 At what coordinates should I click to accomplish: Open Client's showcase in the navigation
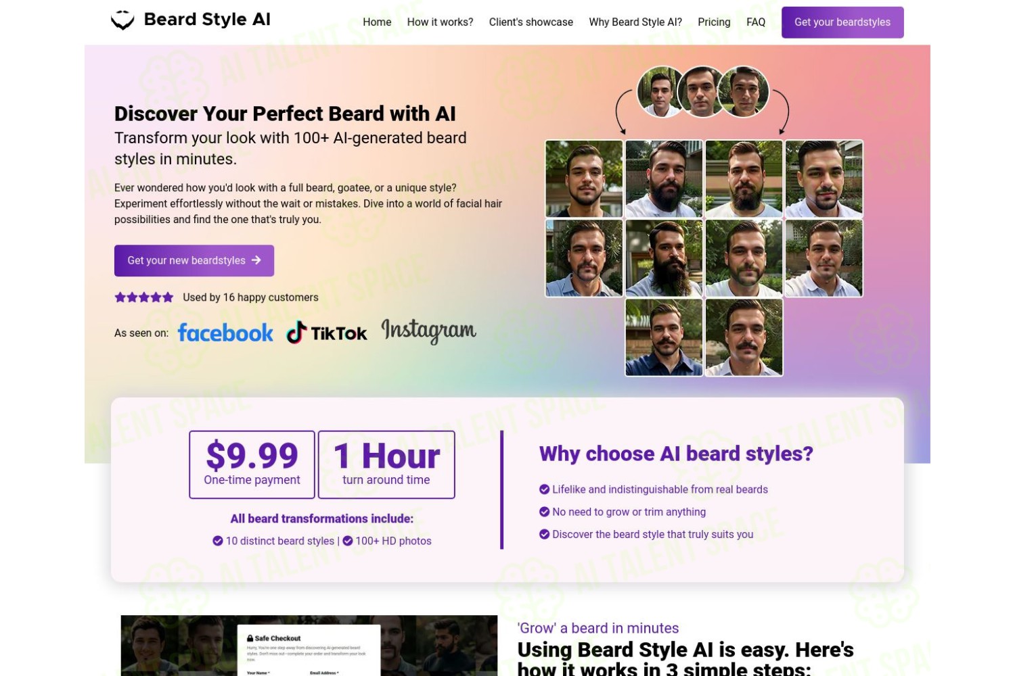531,22
